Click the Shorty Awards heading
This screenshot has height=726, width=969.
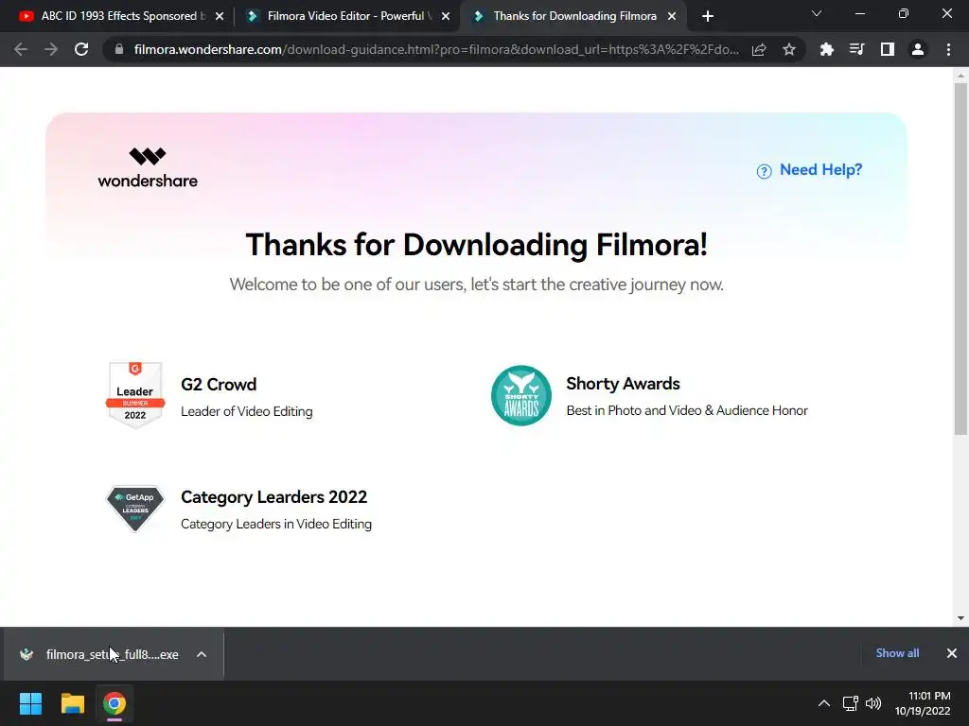(x=623, y=384)
